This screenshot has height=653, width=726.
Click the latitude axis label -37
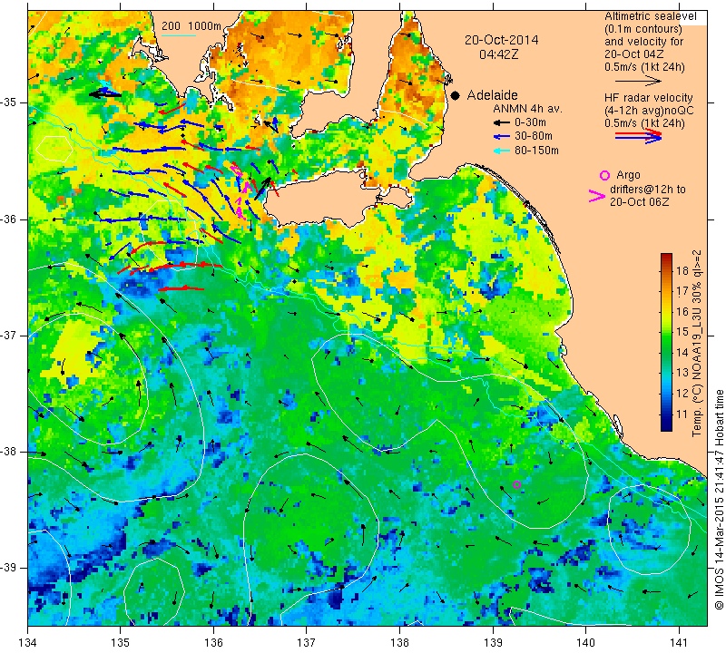click(9, 335)
